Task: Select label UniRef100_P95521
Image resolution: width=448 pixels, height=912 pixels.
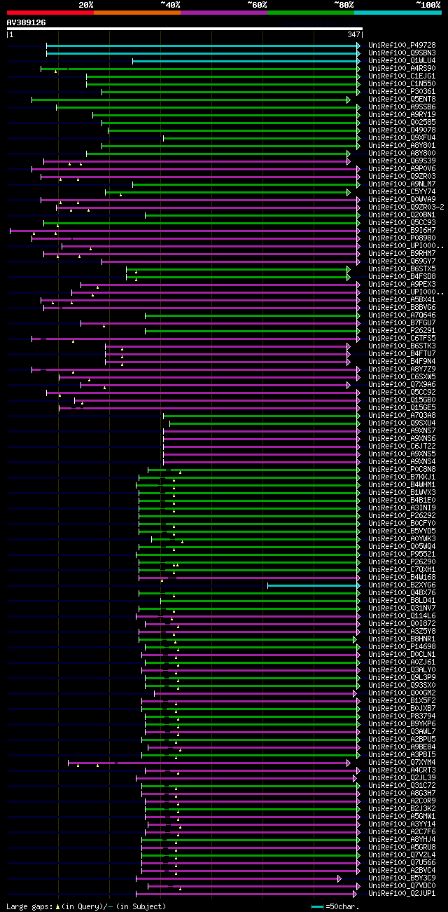Action: [402, 554]
